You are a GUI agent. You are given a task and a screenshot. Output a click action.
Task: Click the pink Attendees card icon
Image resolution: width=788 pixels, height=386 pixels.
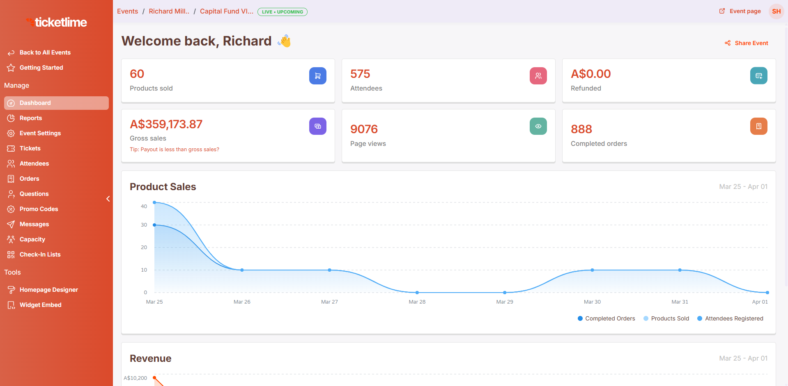tap(538, 76)
